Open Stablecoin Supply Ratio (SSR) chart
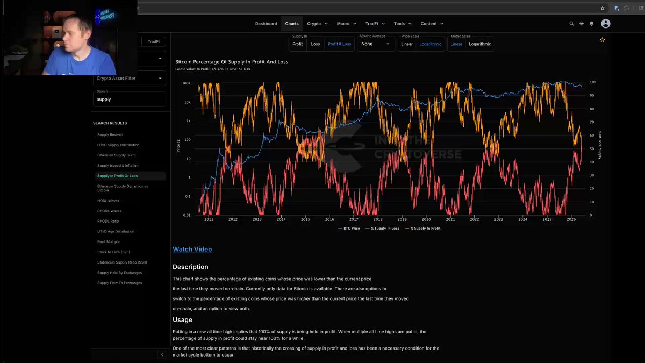 point(122,262)
